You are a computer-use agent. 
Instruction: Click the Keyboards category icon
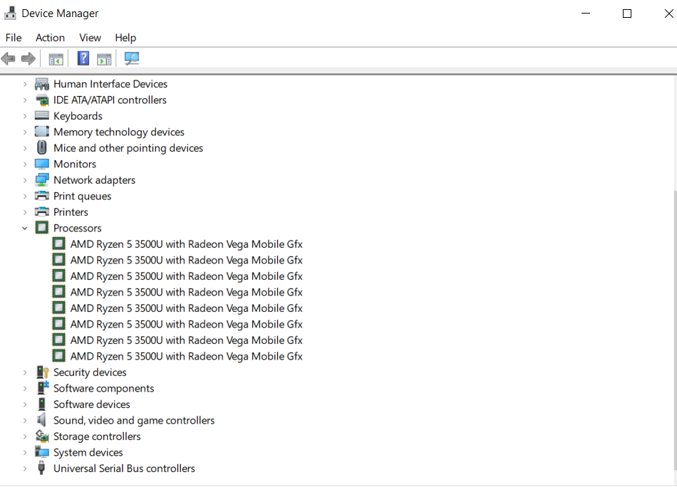(42, 115)
